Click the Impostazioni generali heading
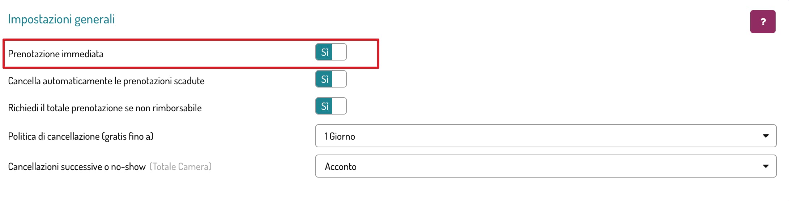The width and height of the screenshot is (789, 201). tap(61, 19)
